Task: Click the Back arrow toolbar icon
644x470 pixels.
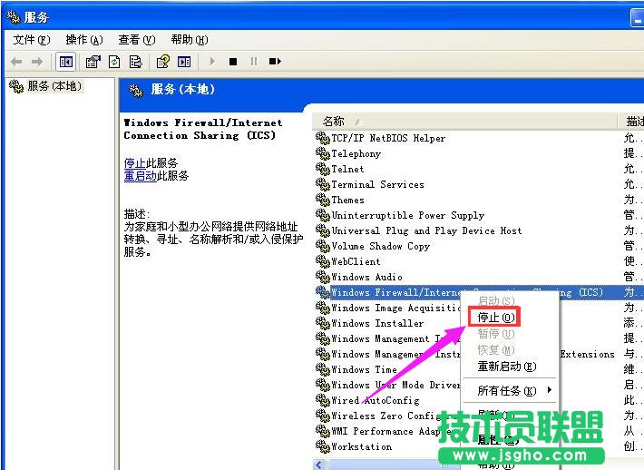Action: [16, 62]
